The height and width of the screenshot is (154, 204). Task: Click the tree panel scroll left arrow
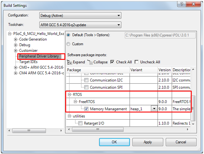coord(9,131)
